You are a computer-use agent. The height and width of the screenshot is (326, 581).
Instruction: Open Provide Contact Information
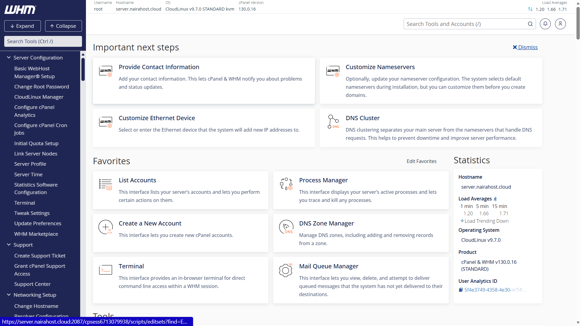coord(159,67)
